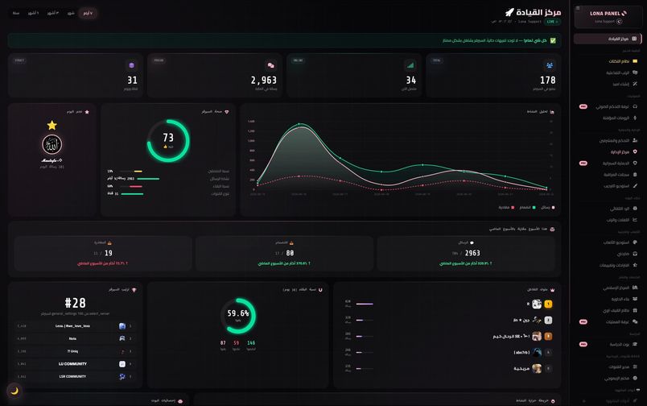647x406 pixels.
Task: Toggle the رسائل series in chart legend
Action: tap(548, 207)
